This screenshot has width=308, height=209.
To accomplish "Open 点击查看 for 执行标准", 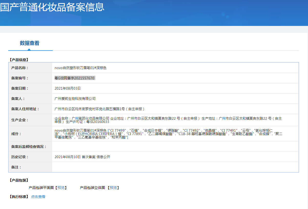I will tap(38, 197).
